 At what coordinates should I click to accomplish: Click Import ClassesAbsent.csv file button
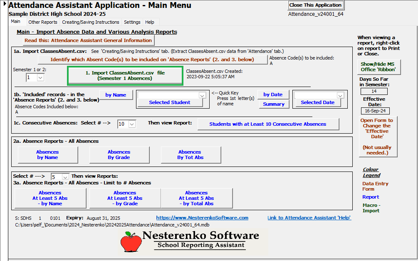[125, 75]
